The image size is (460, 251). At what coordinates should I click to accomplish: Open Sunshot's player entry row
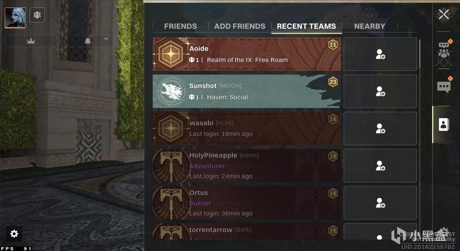point(247,91)
